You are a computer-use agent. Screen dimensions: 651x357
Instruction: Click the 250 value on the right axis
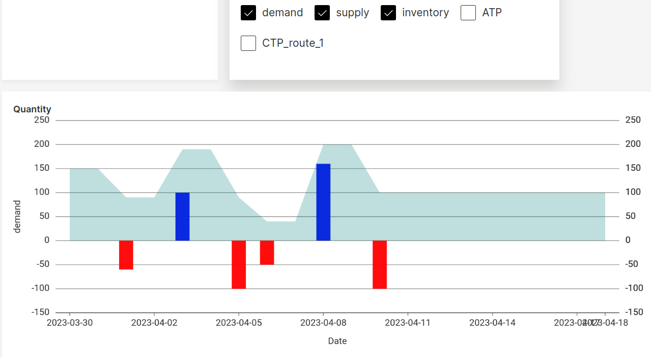[632, 120]
